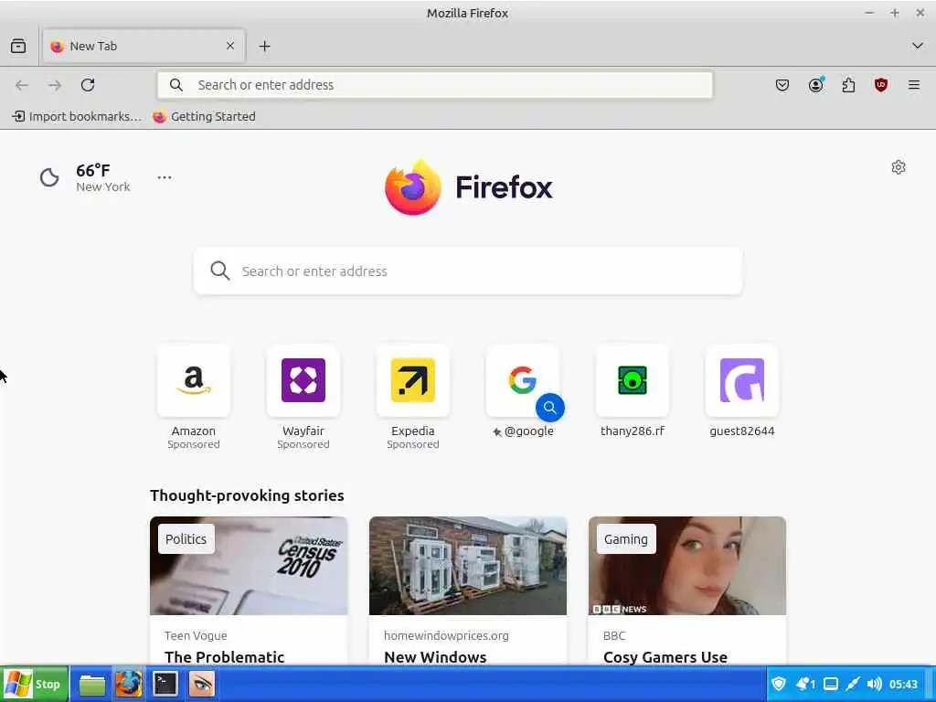Launch file manager from taskbar
The image size is (936, 702).
pyautogui.click(x=92, y=684)
